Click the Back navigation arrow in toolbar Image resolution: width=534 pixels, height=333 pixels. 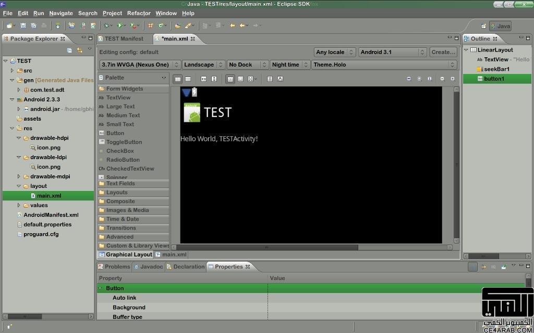(x=242, y=25)
